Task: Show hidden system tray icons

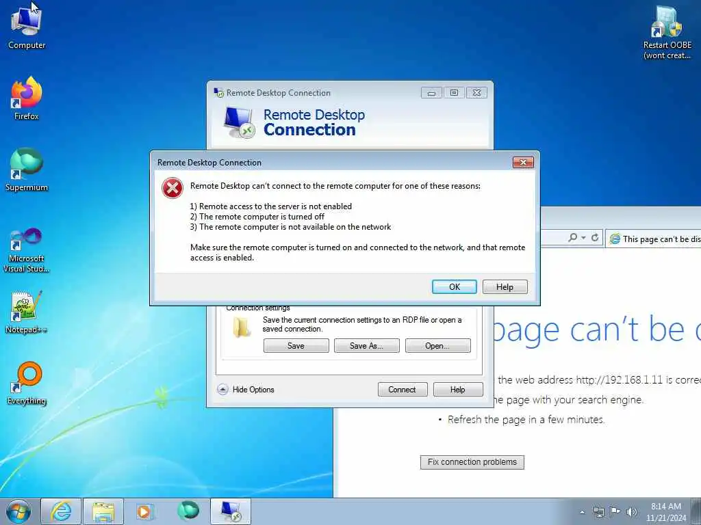Action: pos(582,512)
